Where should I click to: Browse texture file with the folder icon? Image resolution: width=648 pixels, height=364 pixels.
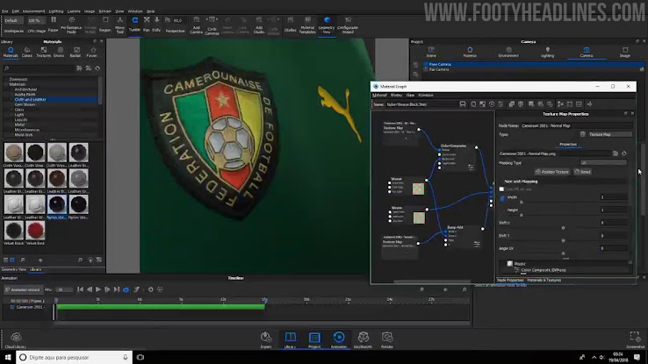tap(616, 153)
